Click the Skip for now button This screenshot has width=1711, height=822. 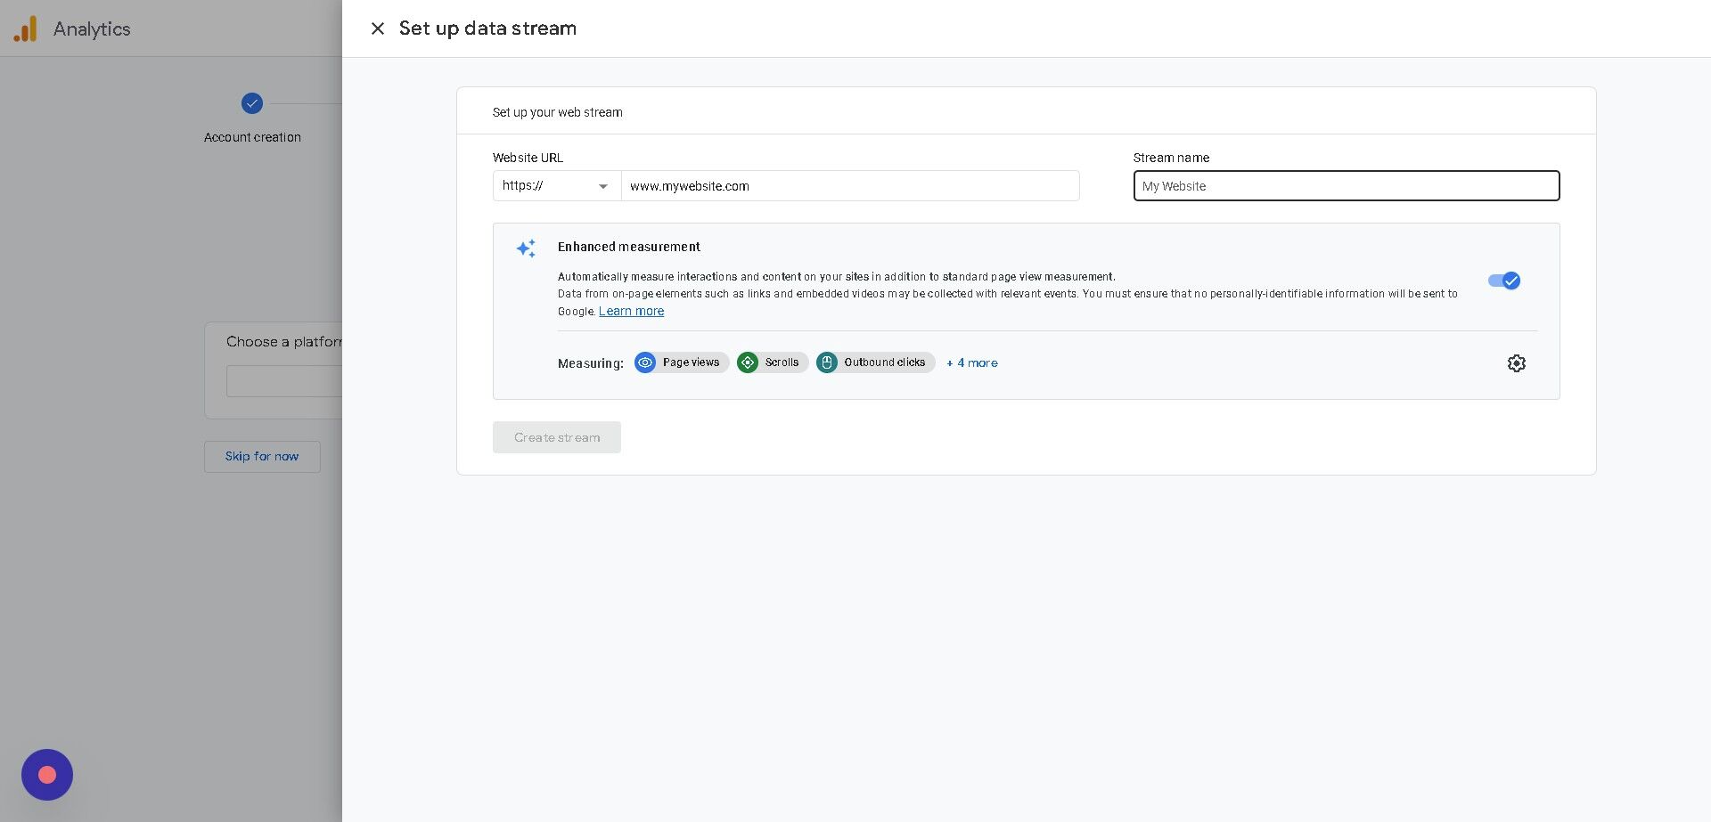(x=262, y=457)
